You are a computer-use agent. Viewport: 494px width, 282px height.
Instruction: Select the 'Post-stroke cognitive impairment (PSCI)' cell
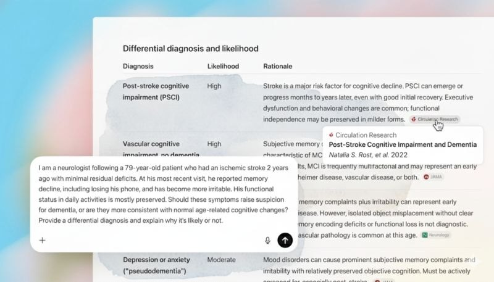(x=156, y=91)
